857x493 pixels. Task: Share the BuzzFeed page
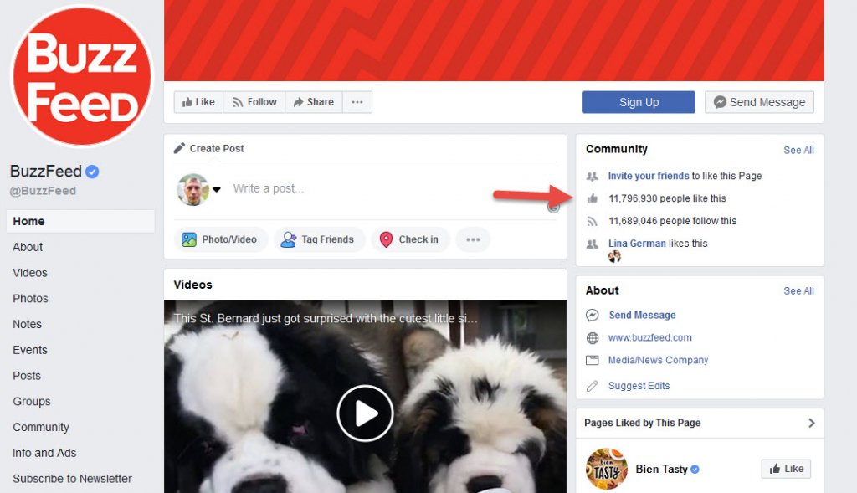point(314,102)
